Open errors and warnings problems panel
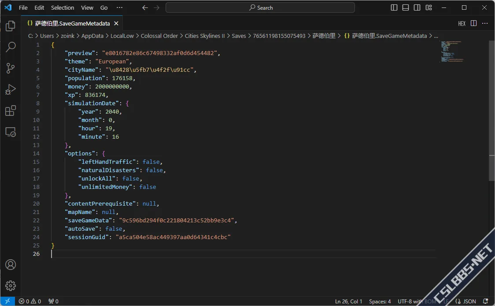Image resolution: width=495 pixels, height=306 pixels. pyautogui.click(x=30, y=301)
